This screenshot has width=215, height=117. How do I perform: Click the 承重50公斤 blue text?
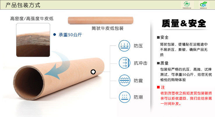point(70,35)
